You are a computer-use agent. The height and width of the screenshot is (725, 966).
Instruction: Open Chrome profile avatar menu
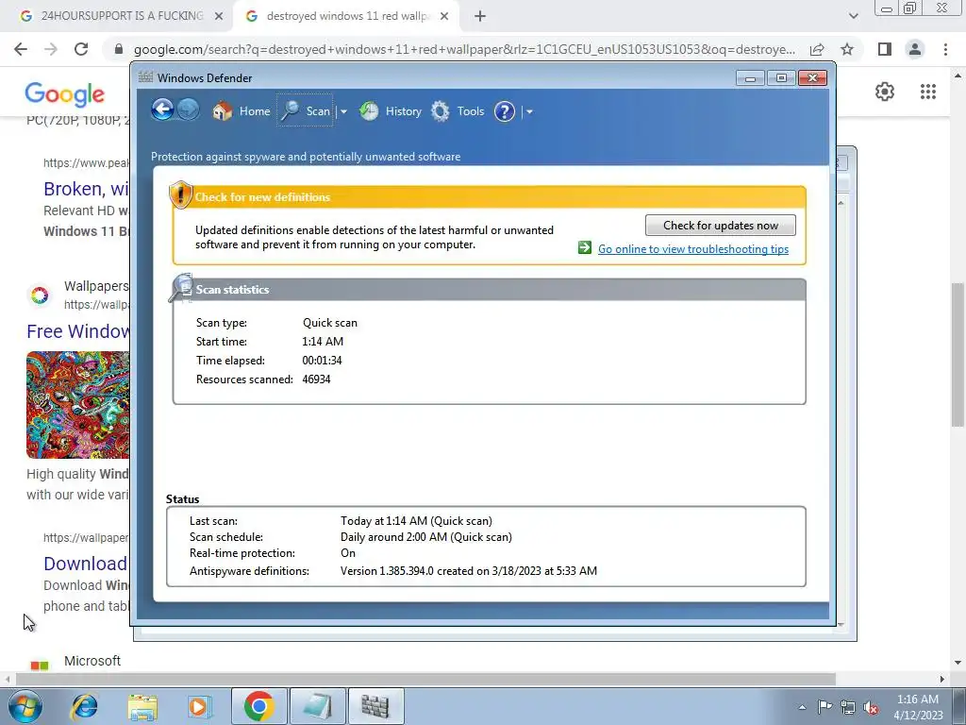pyautogui.click(x=915, y=49)
